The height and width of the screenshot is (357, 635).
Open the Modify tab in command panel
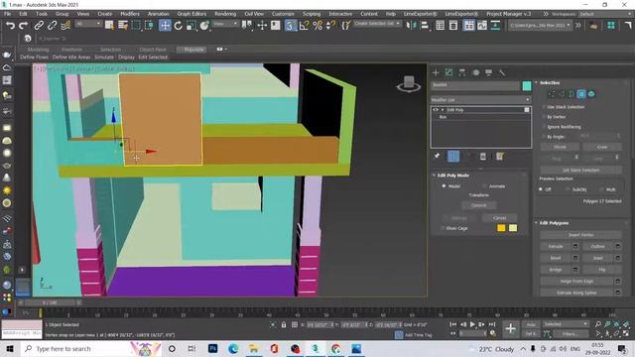pos(448,72)
